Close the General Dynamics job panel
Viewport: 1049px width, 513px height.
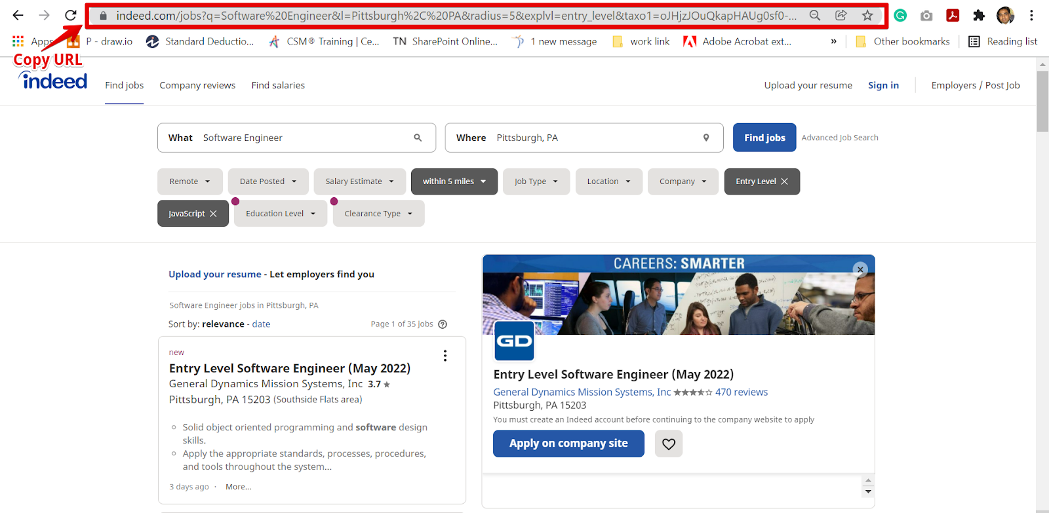[x=860, y=269]
